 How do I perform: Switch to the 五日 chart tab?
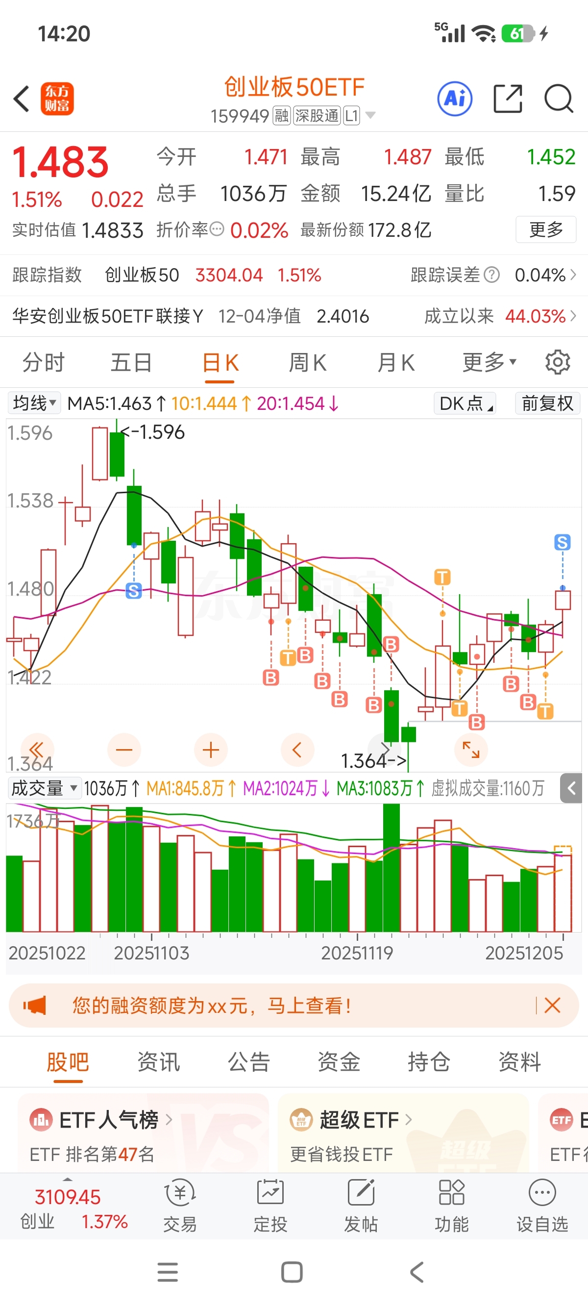[131, 362]
